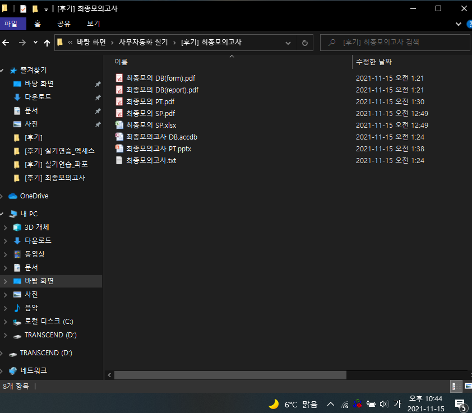Image resolution: width=472 pixels, height=413 pixels.
Task: Go up one folder level
Action: [x=47, y=43]
